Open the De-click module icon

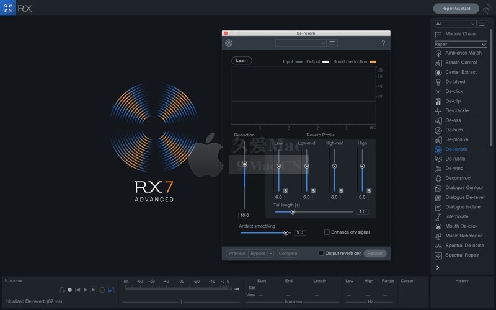point(438,92)
